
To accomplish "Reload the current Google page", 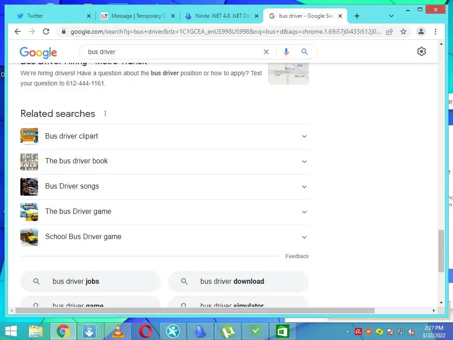I will (x=46, y=31).
